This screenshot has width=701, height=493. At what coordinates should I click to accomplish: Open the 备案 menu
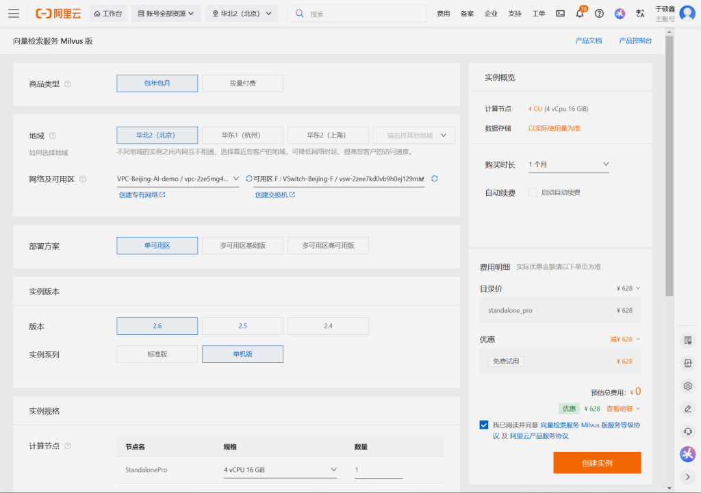pyautogui.click(x=467, y=14)
